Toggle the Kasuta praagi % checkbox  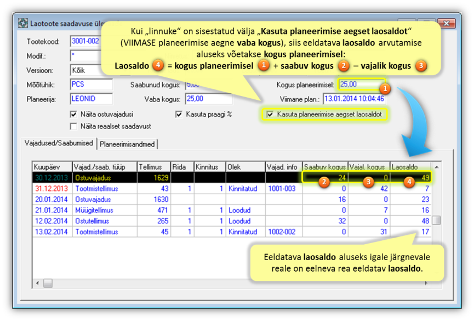pos(179,115)
